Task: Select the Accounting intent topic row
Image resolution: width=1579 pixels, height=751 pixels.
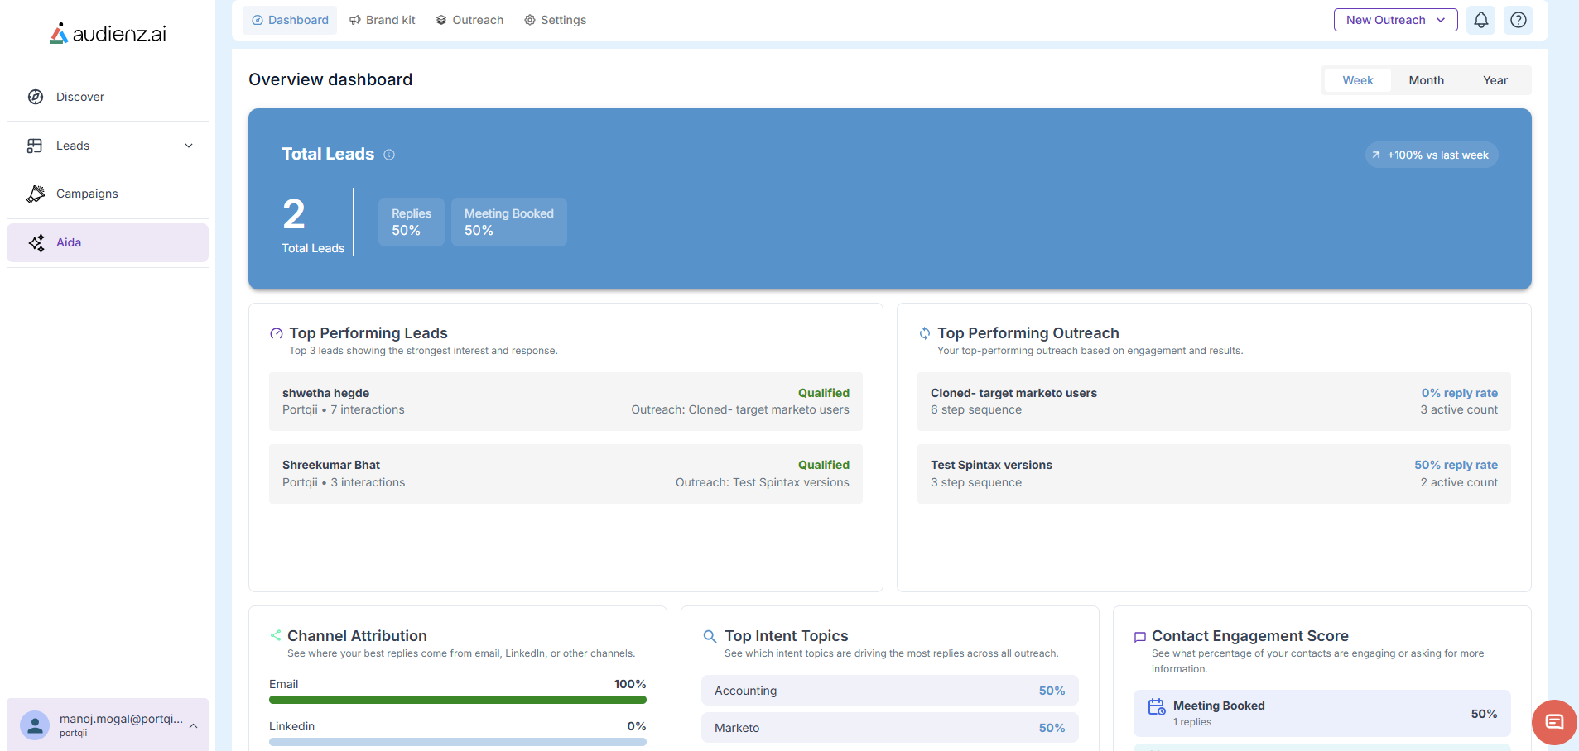Action: pyautogui.click(x=889, y=691)
